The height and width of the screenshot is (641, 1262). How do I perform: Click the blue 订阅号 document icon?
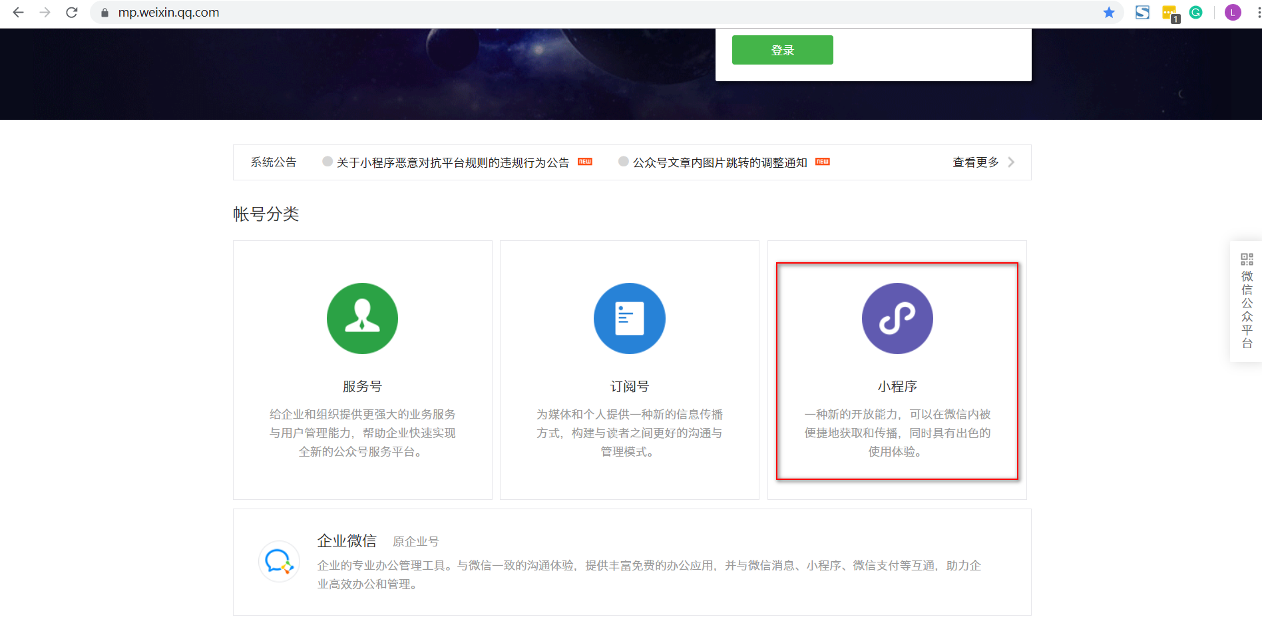tap(630, 318)
